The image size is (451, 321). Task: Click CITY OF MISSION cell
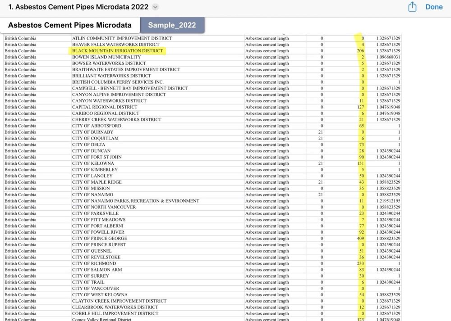click(x=157, y=188)
